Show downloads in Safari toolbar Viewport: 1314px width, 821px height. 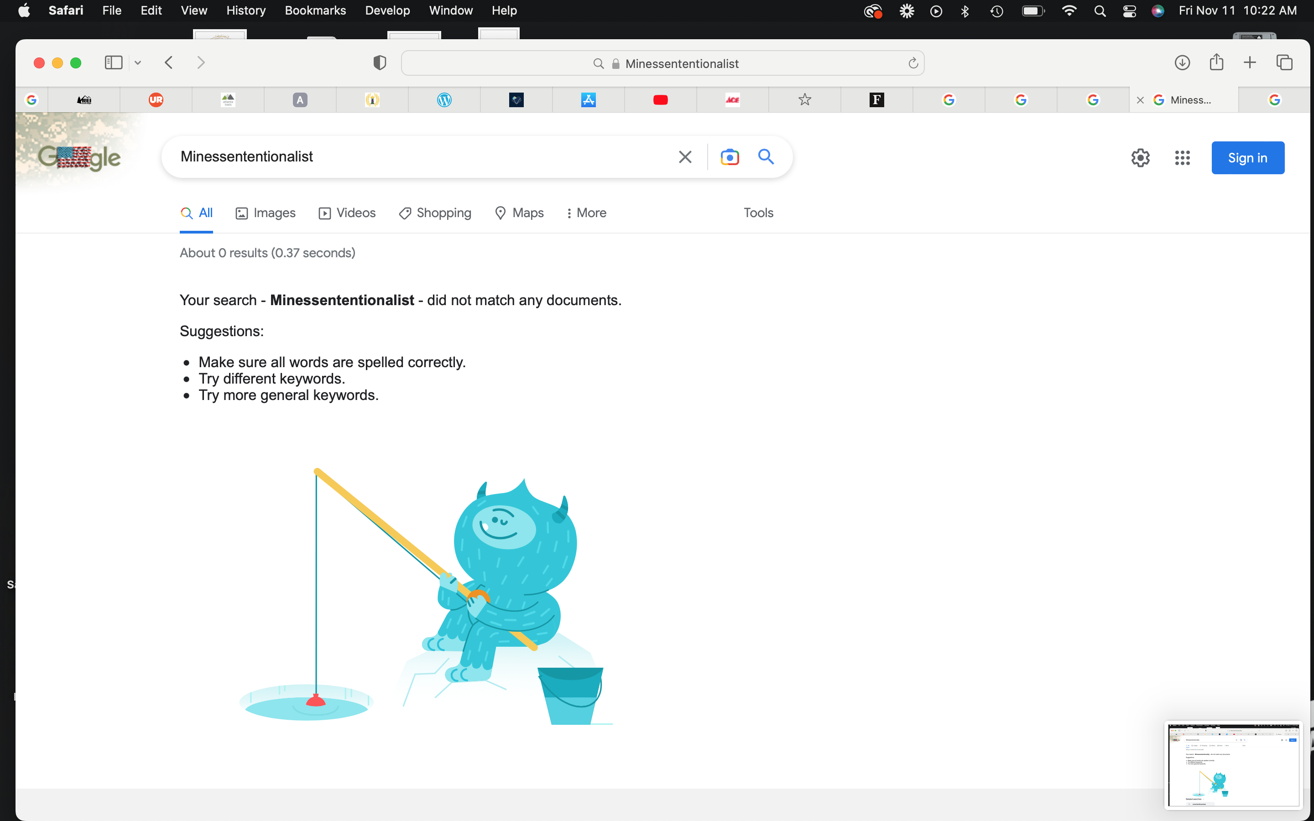tap(1182, 62)
